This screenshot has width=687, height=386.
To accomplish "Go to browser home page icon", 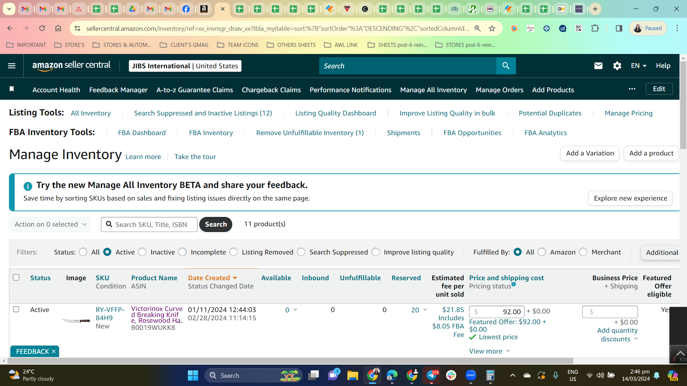I will coord(58,28).
